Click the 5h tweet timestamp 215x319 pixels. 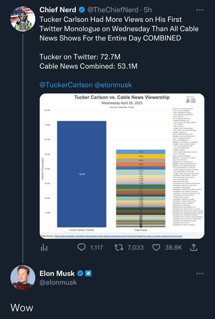coord(148,10)
